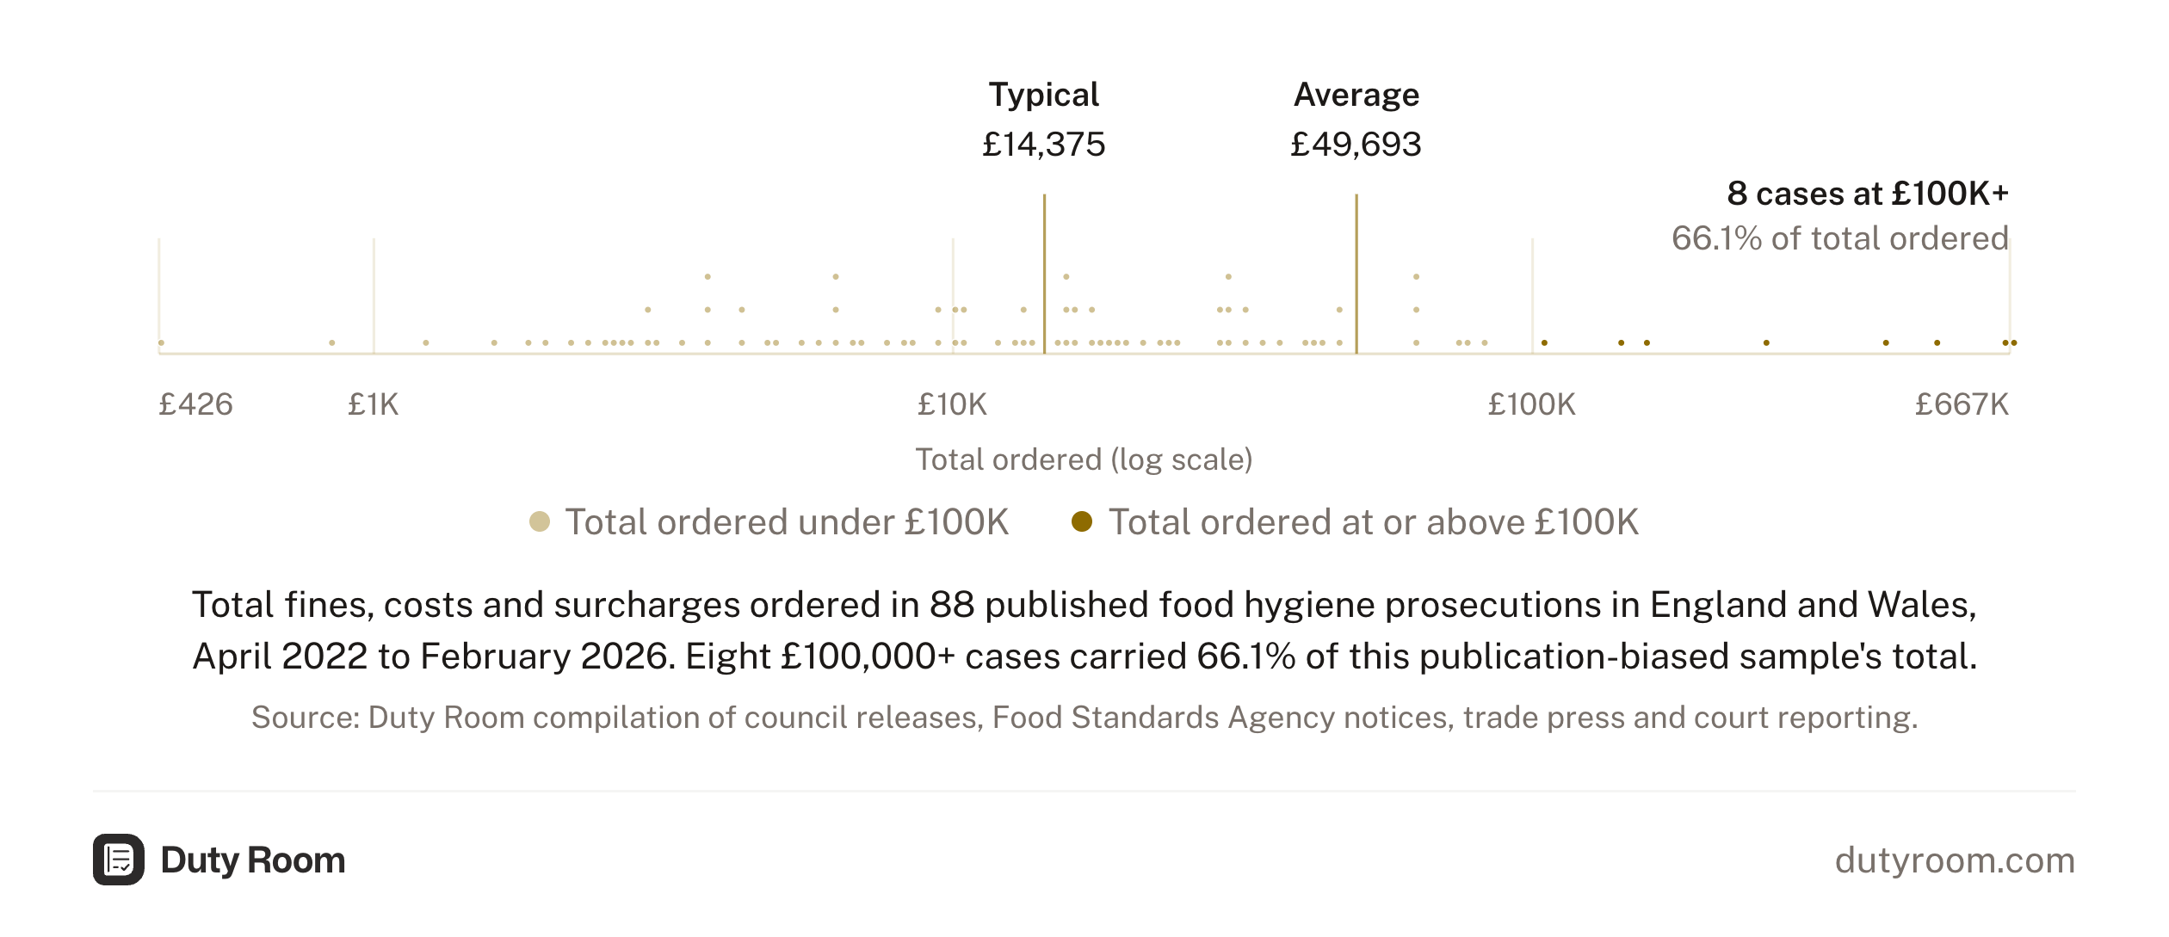Open the dutyroom.com link
The height and width of the screenshot is (937, 2169).
[x=1955, y=860]
